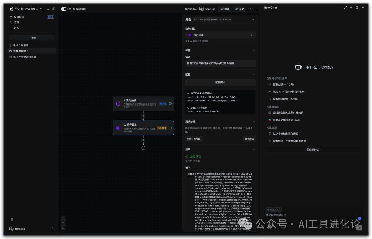The height and width of the screenshot is (239, 372).
Task: Collapse the chat panel with the double-chevron icon
Action: click(x=363, y=7)
